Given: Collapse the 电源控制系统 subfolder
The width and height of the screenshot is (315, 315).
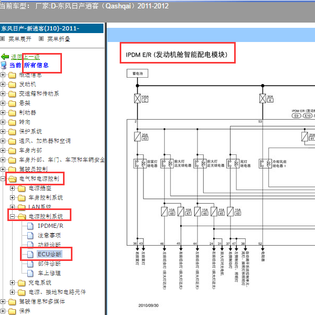Looking at the screenshot, I should pyautogui.click(x=12, y=216).
